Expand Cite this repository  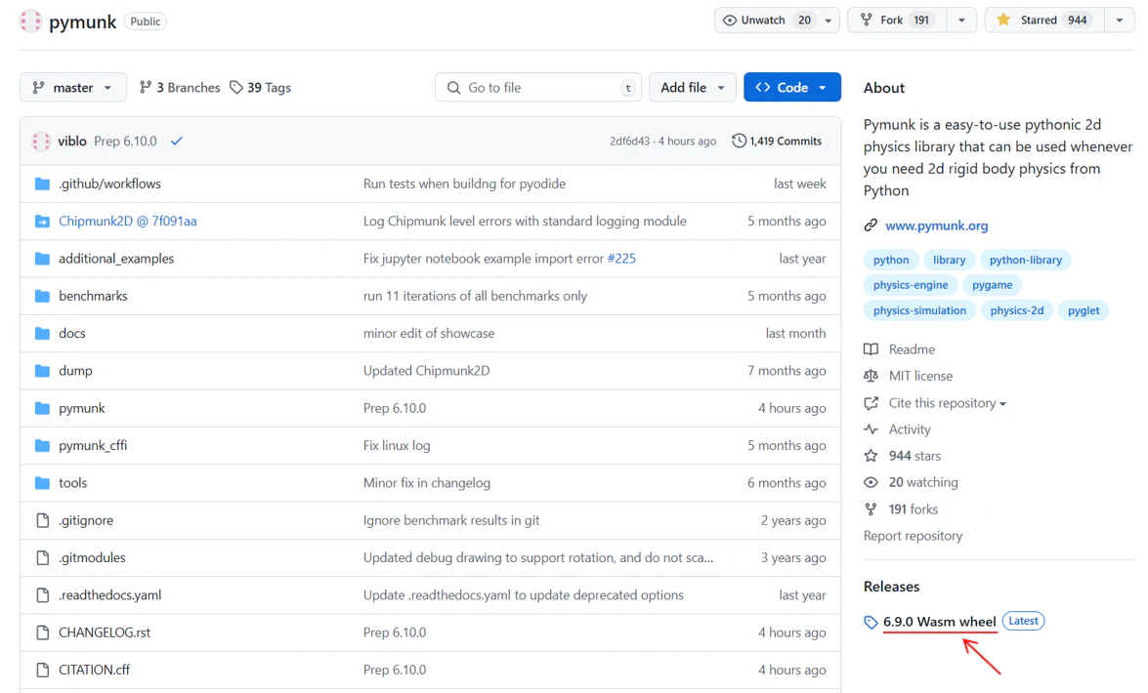pyautogui.click(x=948, y=403)
